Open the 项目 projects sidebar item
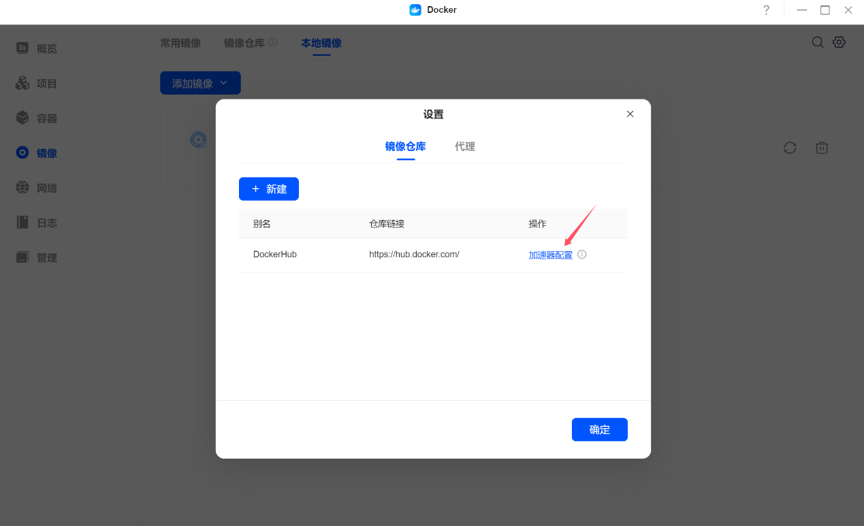The height and width of the screenshot is (526, 864). coord(37,84)
